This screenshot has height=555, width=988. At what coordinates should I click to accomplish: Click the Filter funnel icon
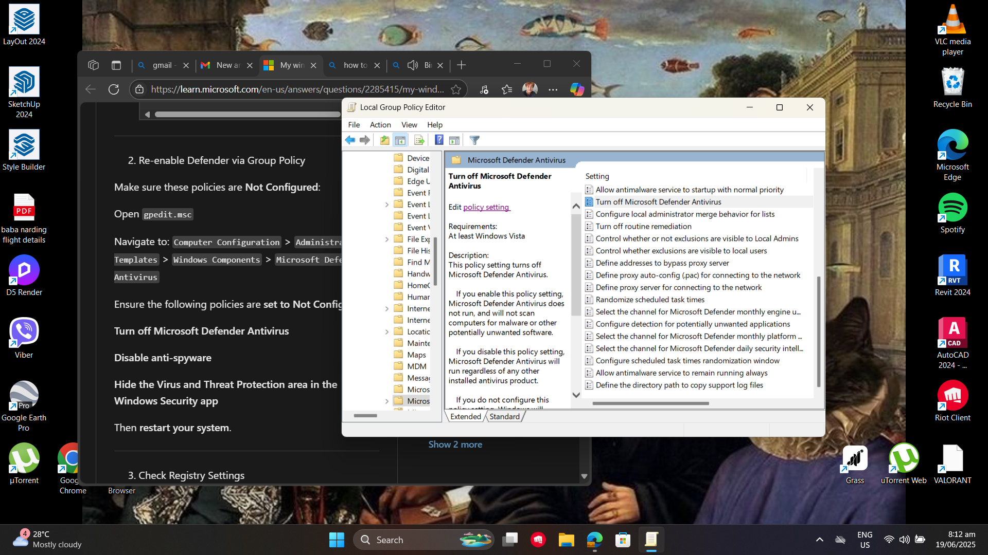[474, 140]
